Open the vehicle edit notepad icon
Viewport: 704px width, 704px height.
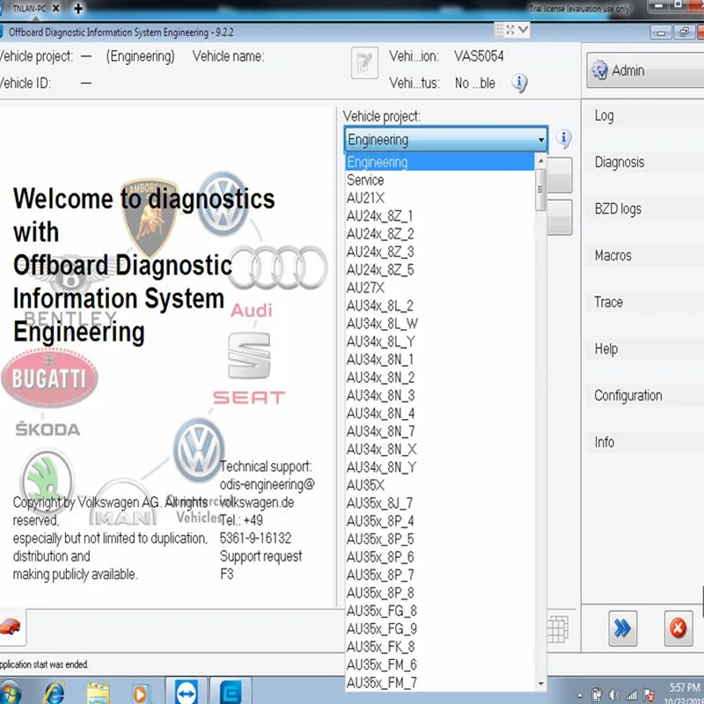[x=364, y=62]
